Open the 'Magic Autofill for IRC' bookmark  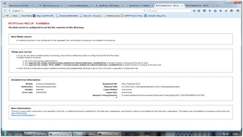pos(44,16)
